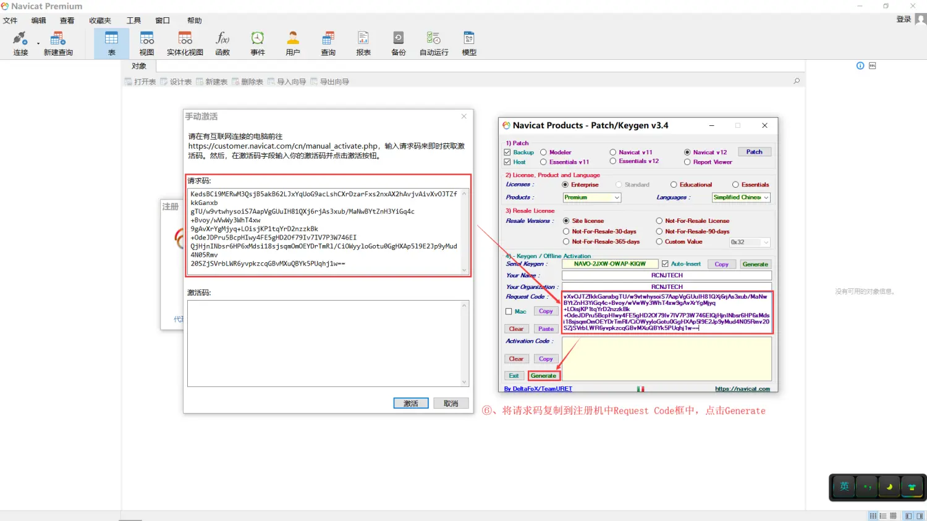Click the 英 input method indicator

[844, 486]
